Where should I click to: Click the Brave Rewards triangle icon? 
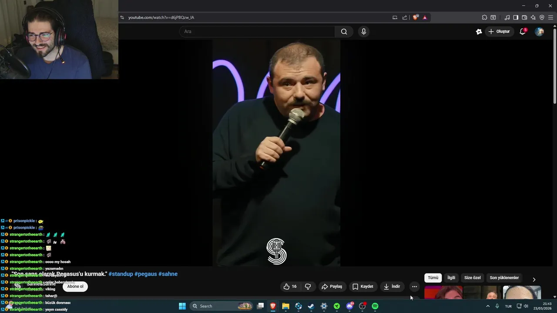425,17
